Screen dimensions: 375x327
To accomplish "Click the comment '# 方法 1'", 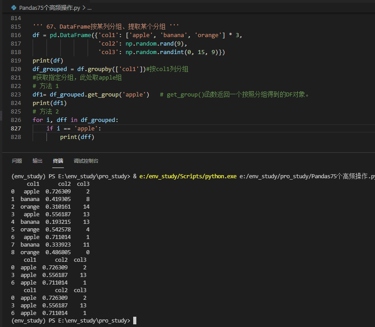I will pos(46,86).
